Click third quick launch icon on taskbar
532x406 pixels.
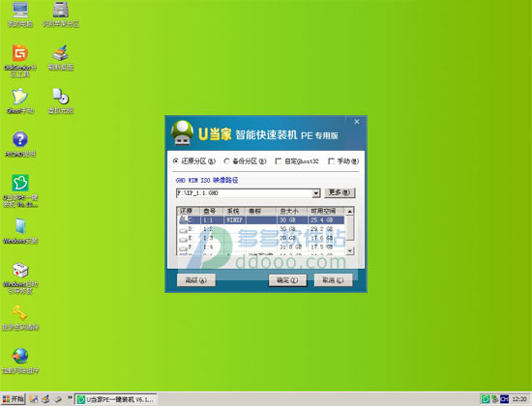pos(58,399)
